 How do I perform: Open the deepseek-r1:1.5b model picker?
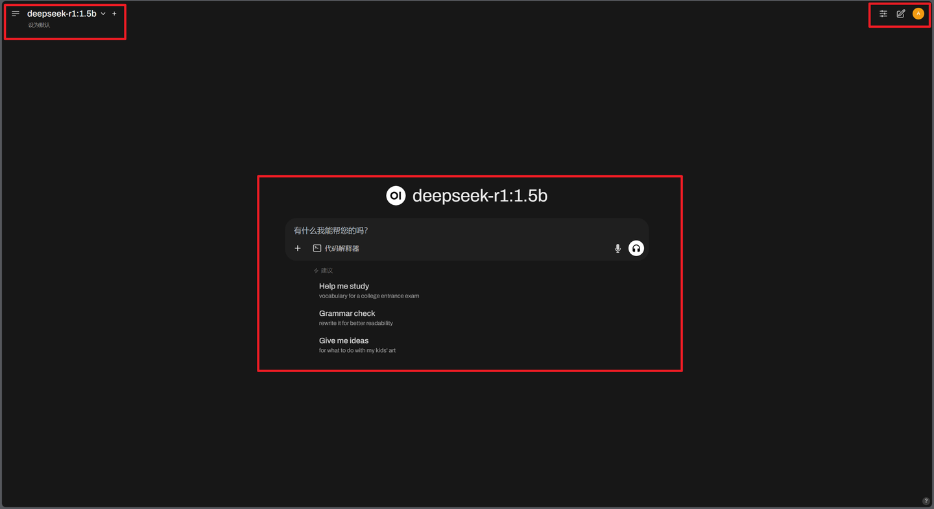(63, 13)
